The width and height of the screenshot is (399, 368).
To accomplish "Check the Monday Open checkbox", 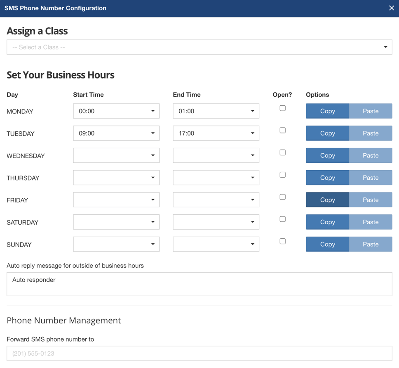I will pyautogui.click(x=282, y=108).
